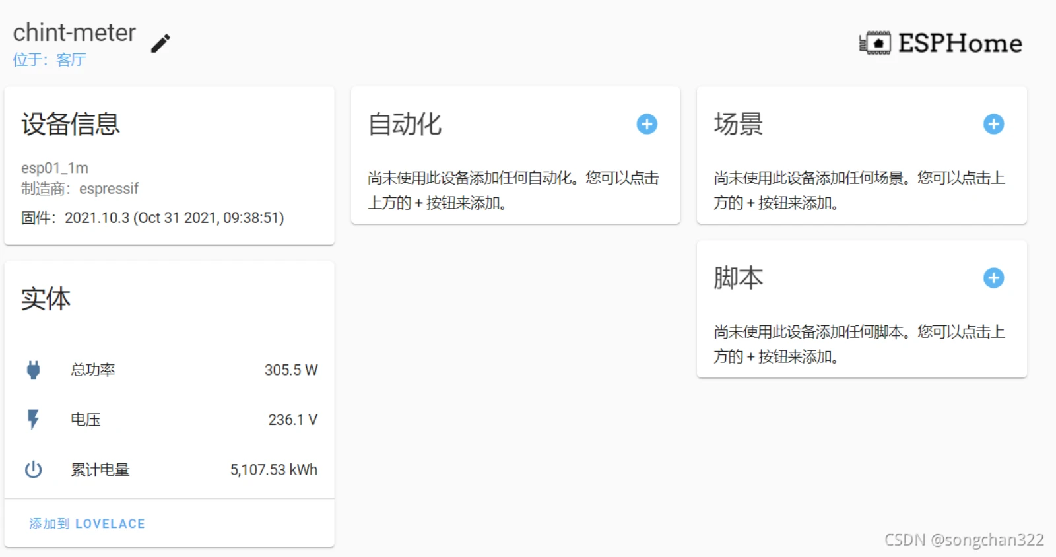
Task: Click the 5,107.53 kWh energy value
Action: 273,470
